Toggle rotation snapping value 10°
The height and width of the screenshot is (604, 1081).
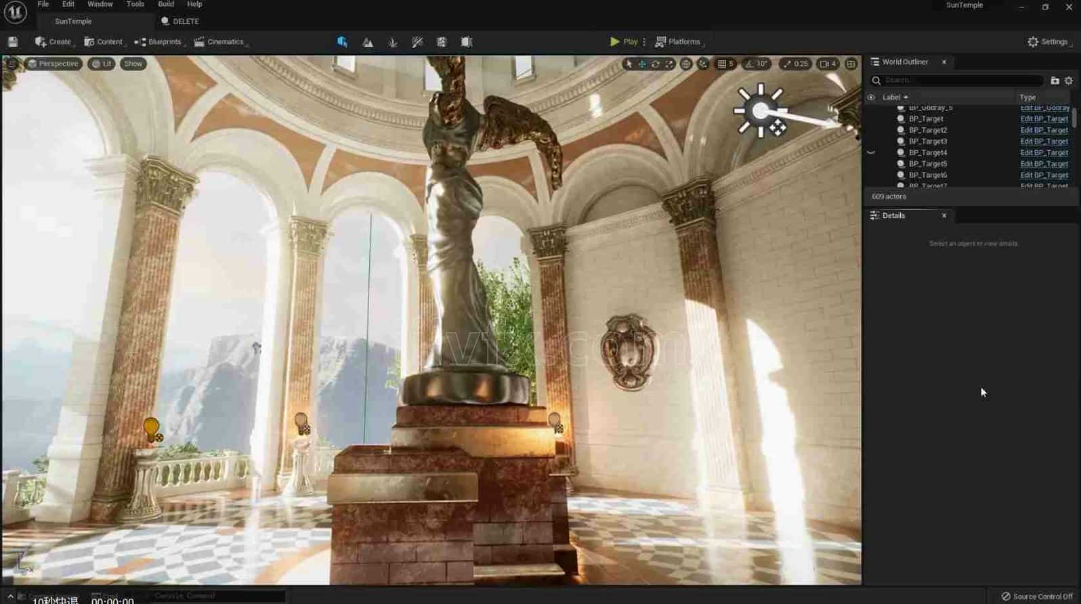(757, 64)
